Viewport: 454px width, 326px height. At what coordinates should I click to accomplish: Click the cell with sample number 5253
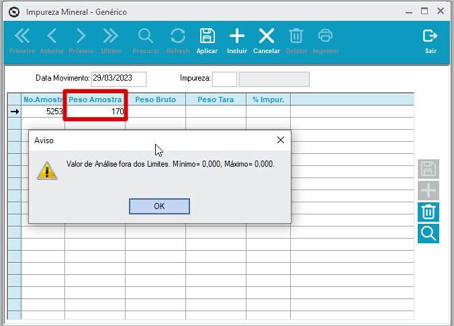click(x=43, y=112)
